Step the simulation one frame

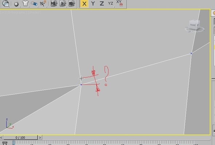72,3
